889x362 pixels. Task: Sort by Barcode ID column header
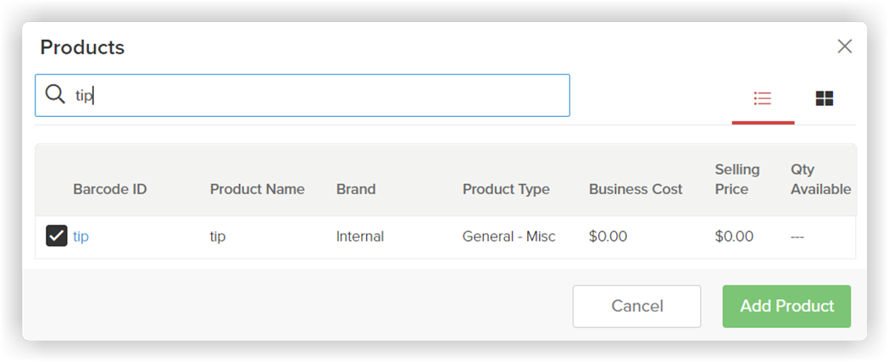tap(110, 190)
